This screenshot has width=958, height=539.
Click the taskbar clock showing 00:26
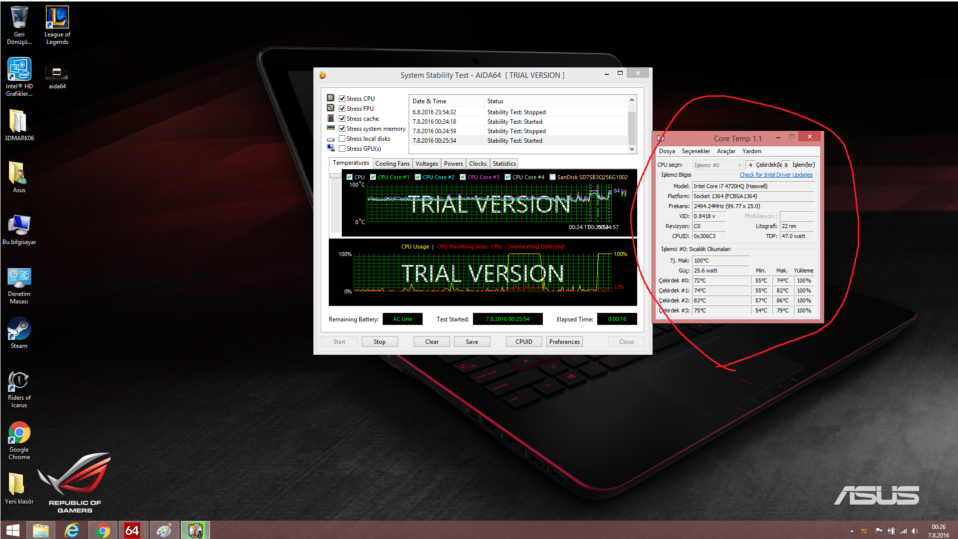[939, 531]
